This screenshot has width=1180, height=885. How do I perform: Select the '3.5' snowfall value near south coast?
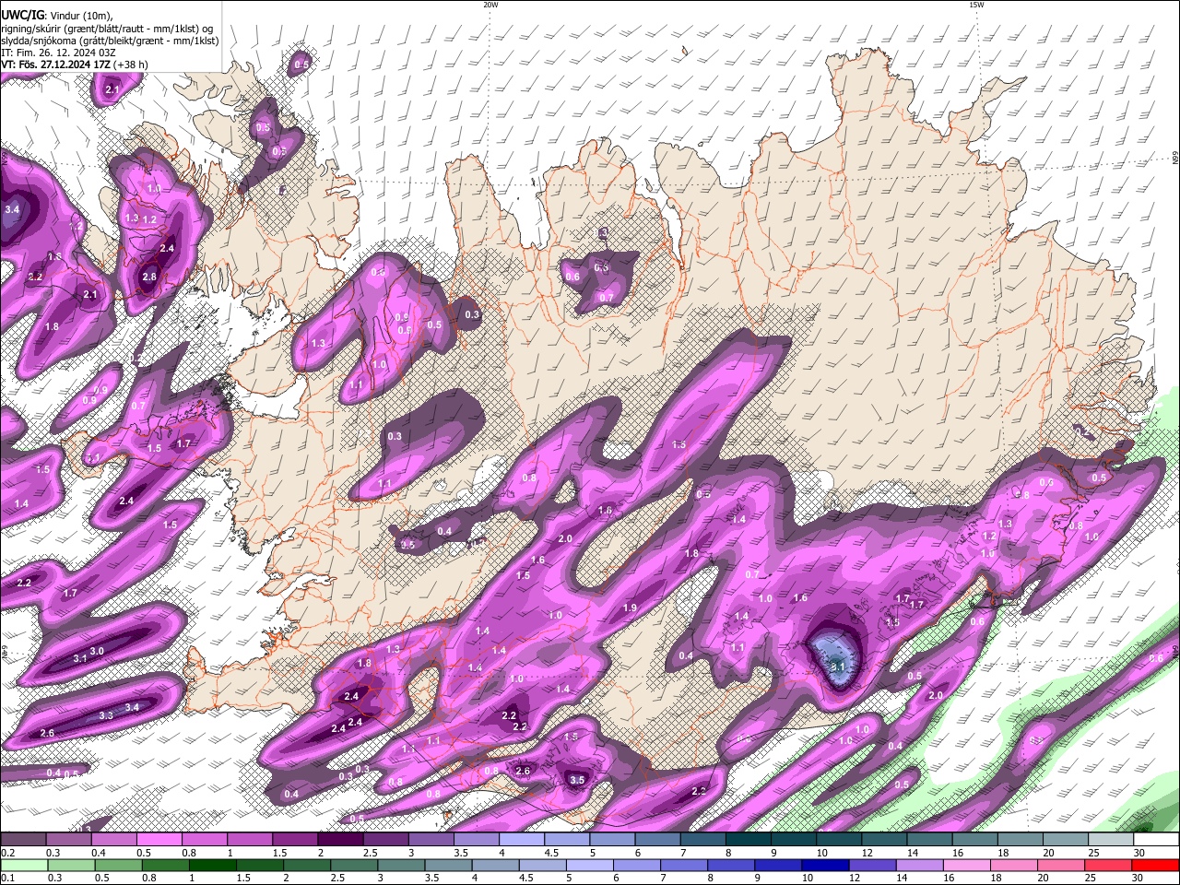pyautogui.click(x=577, y=780)
